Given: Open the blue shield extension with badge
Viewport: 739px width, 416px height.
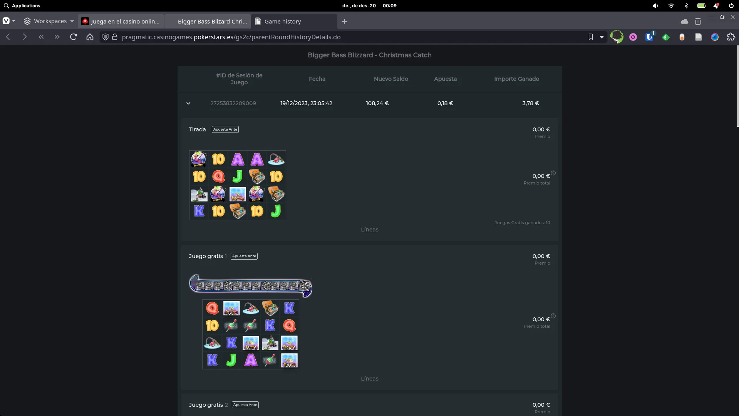Looking at the screenshot, I should click(650, 37).
